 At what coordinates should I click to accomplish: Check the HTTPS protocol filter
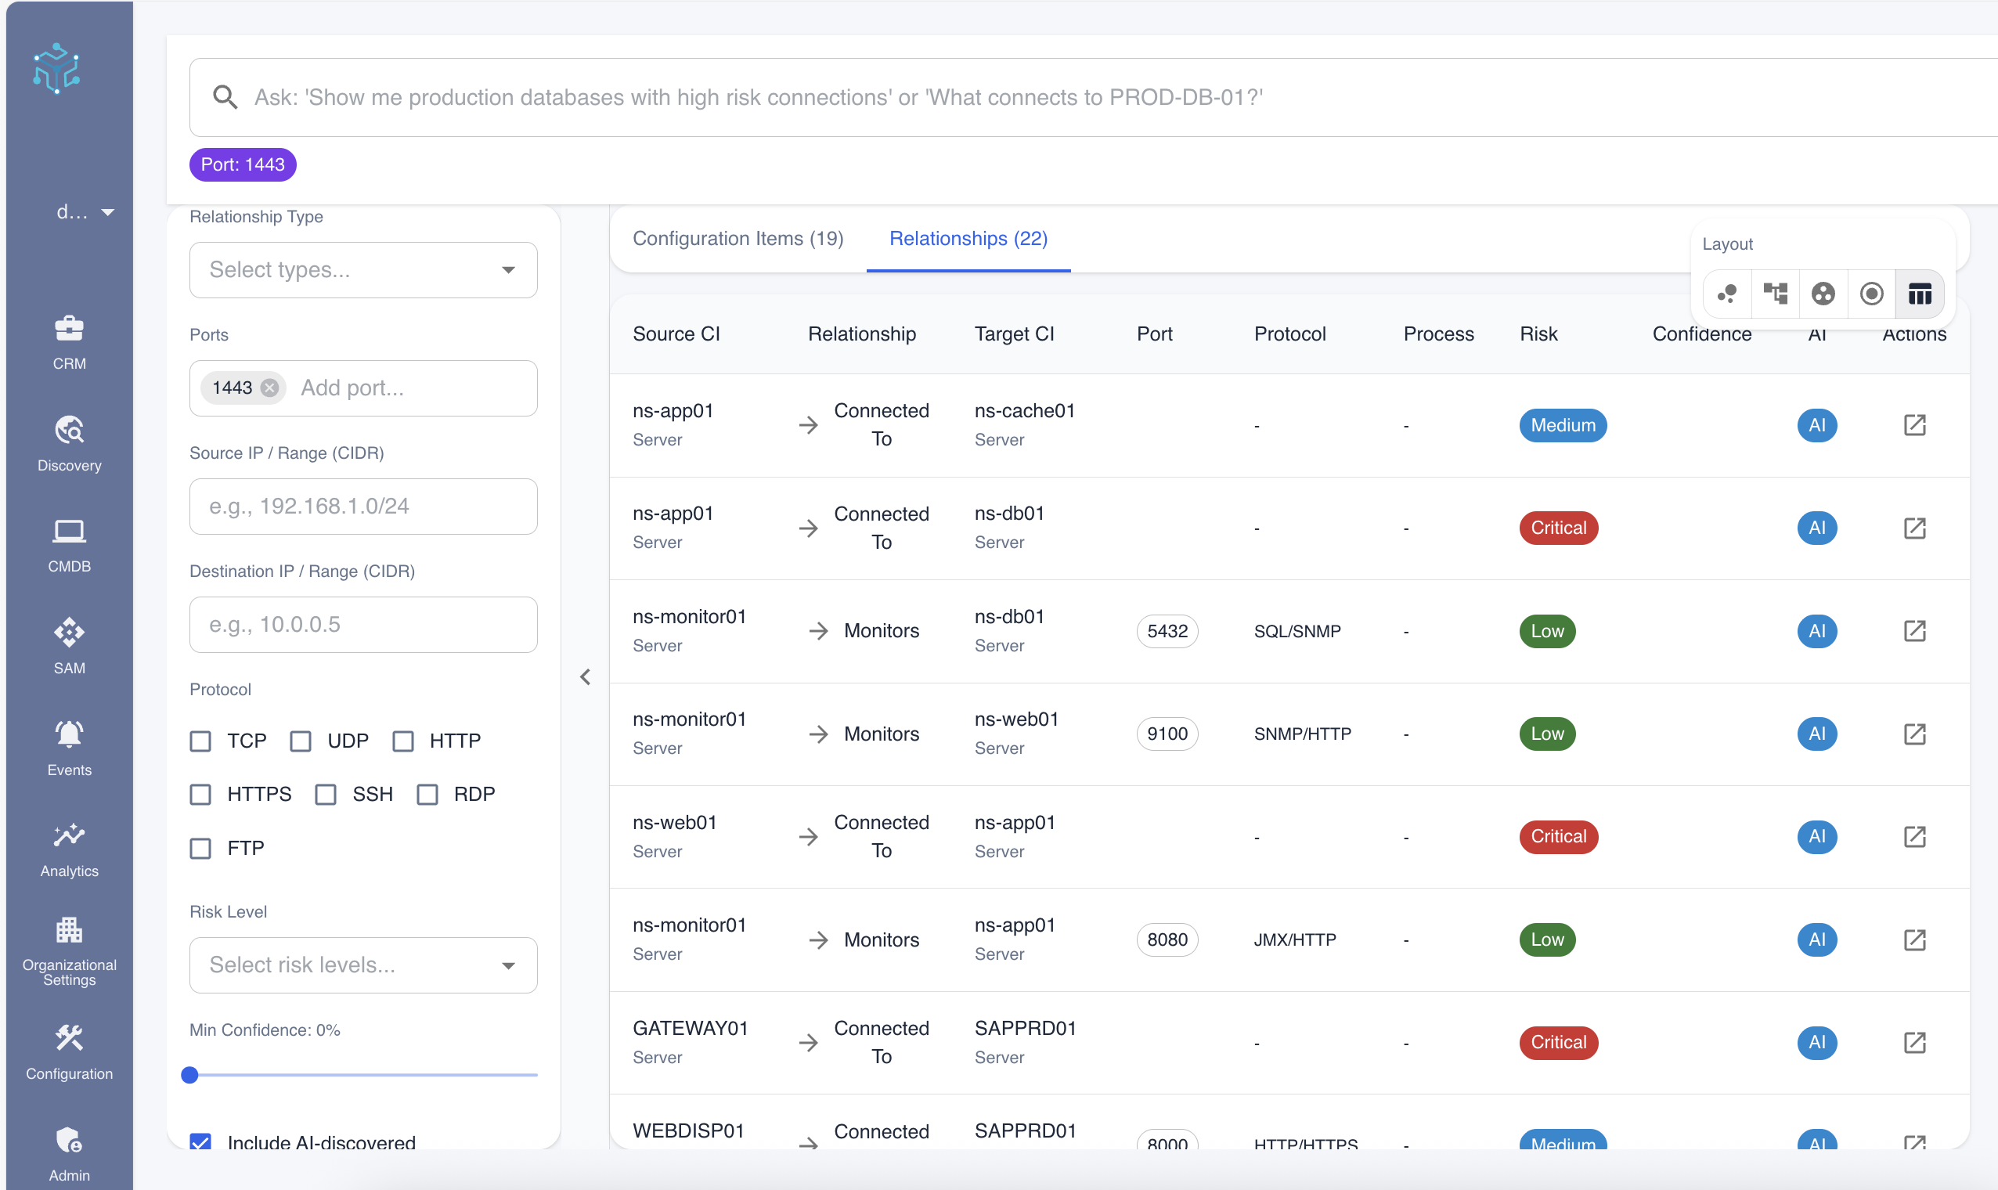coord(200,794)
